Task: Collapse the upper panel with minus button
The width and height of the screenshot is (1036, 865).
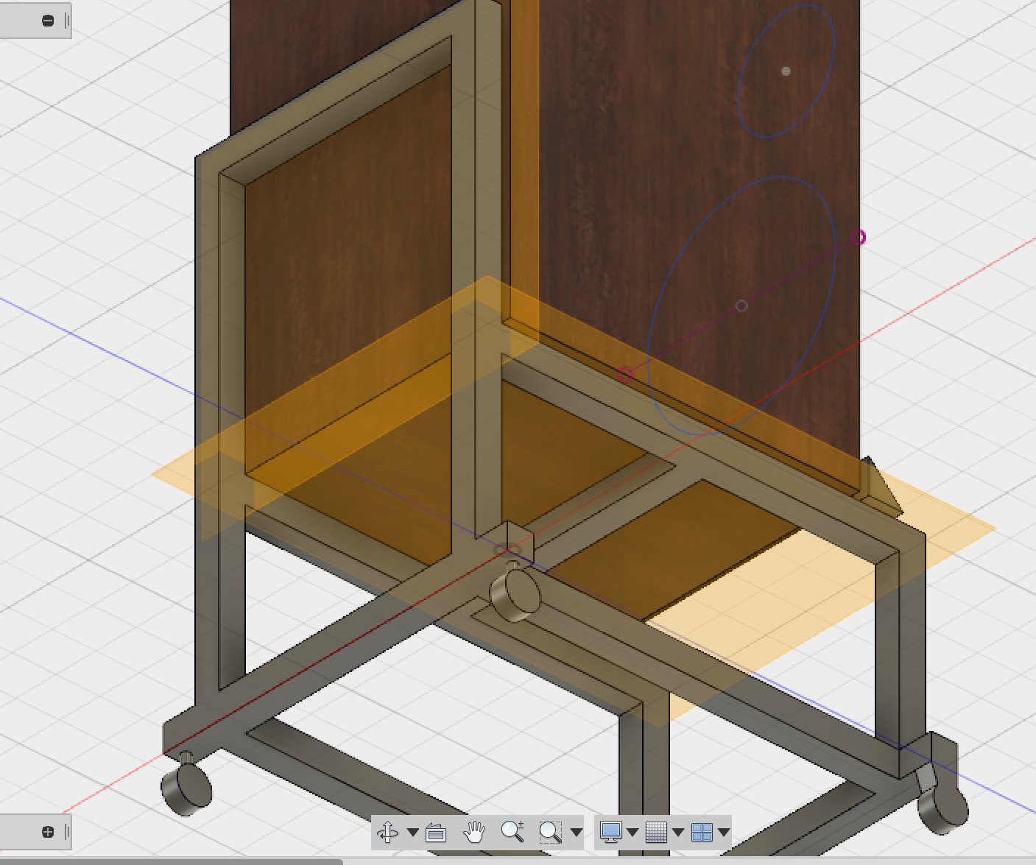Action: pos(48,21)
